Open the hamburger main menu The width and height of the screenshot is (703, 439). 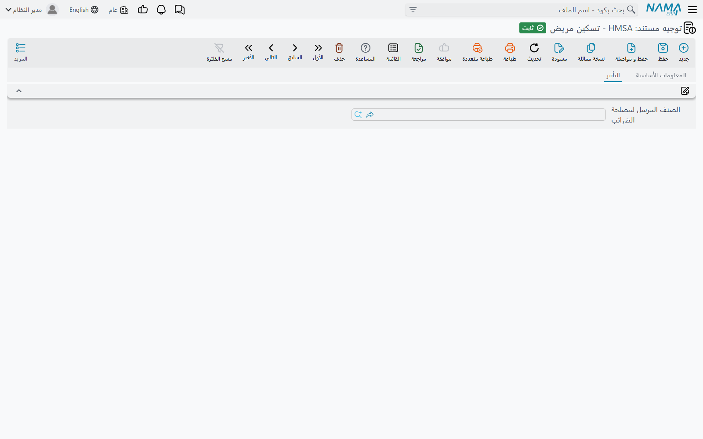click(692, 10)
